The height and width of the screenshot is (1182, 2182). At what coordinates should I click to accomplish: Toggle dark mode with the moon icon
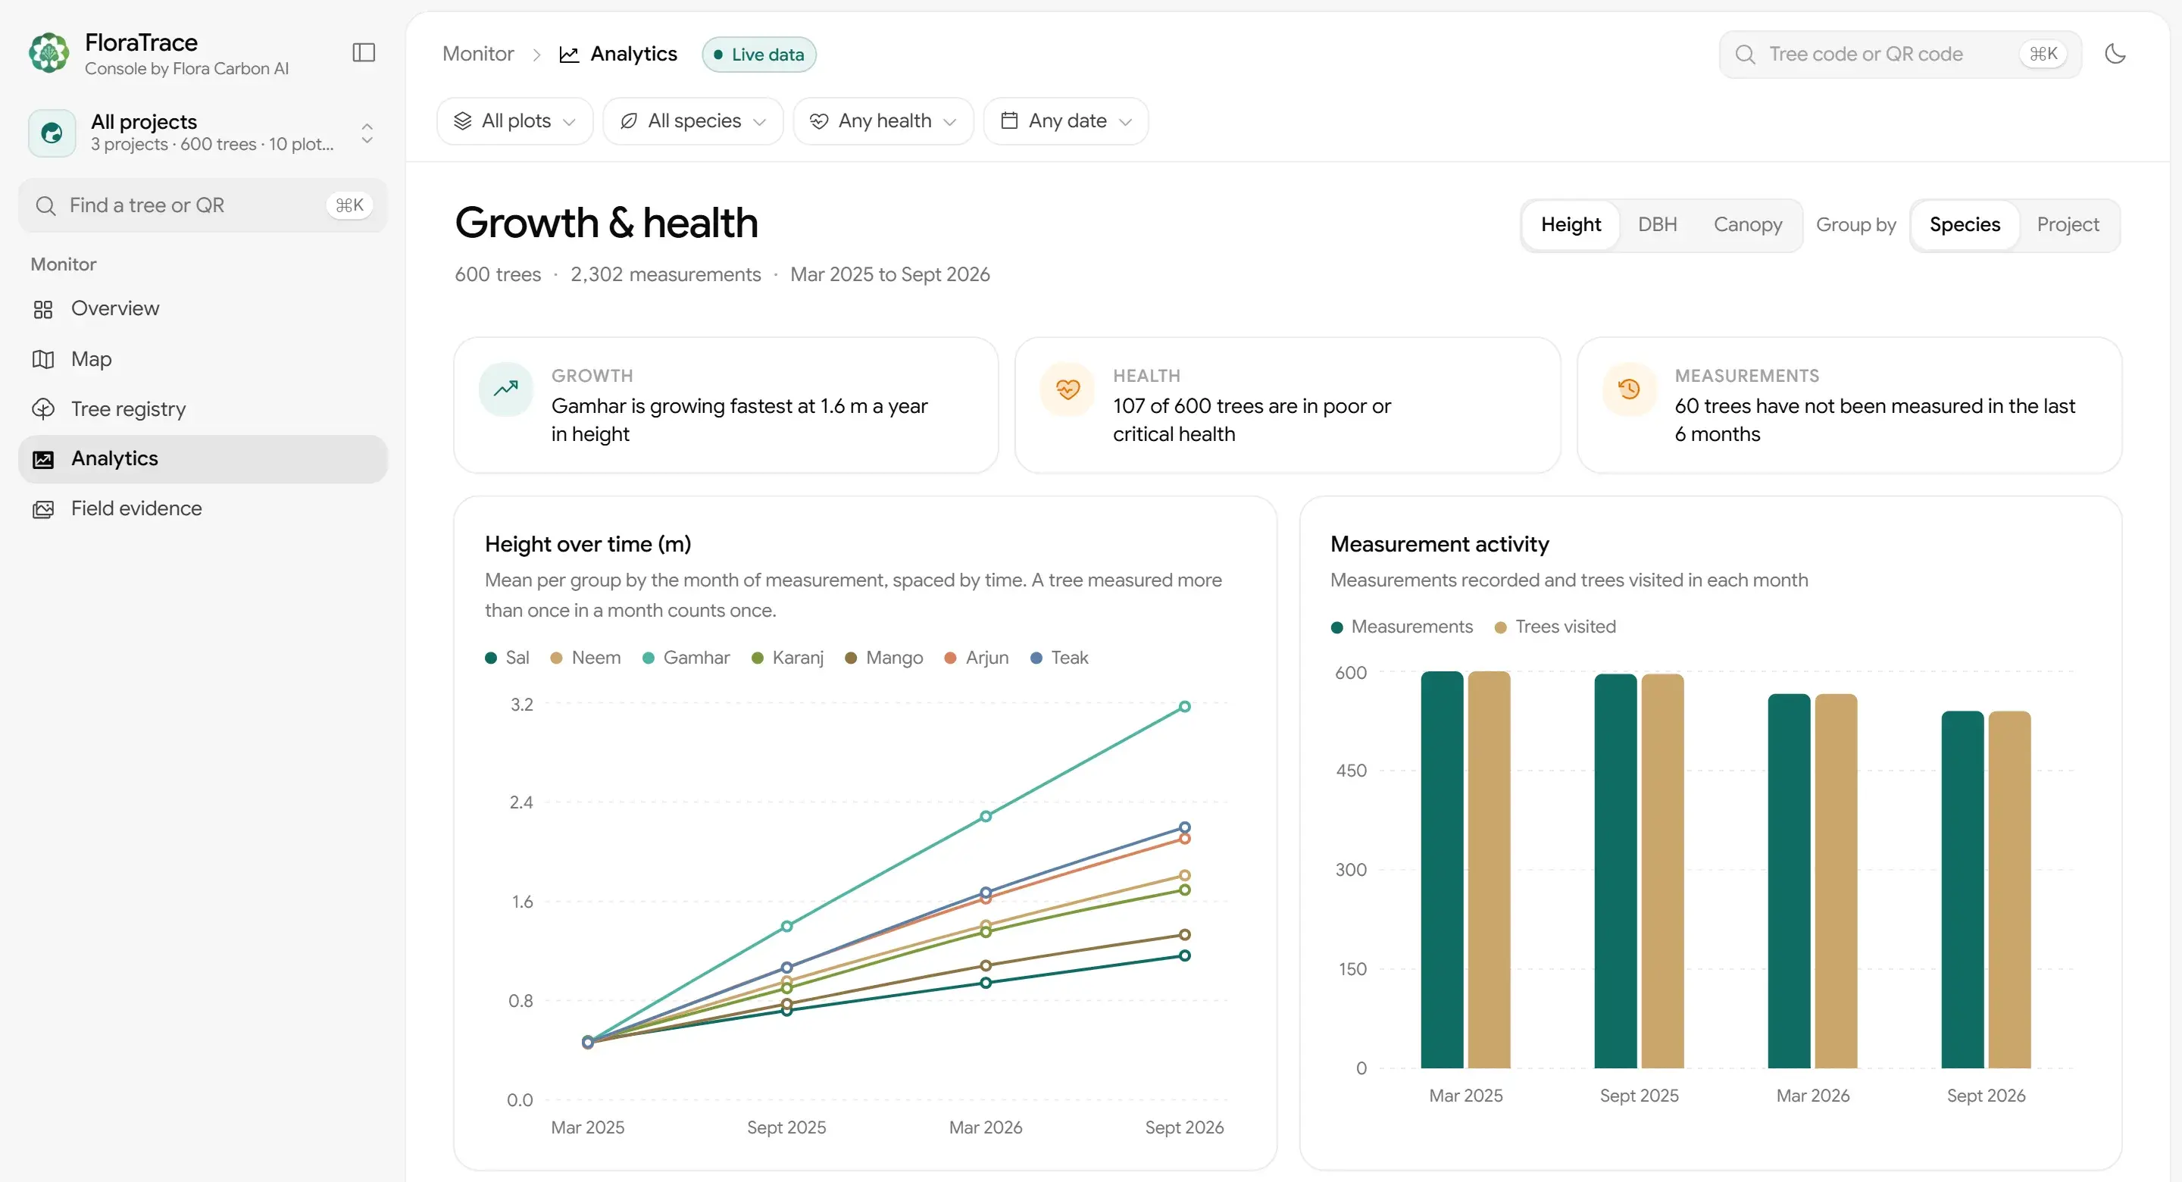(2115, 55)
